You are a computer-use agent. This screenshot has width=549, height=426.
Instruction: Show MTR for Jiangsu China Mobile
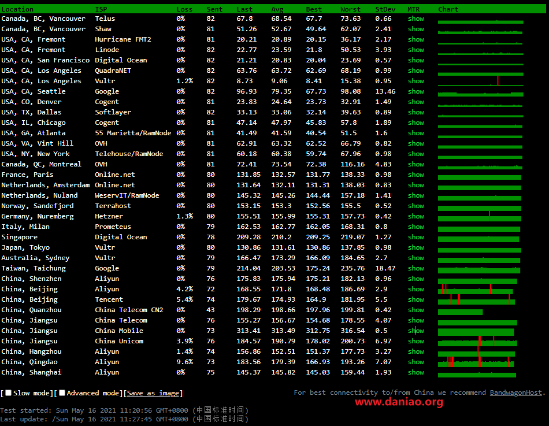[x=416, y=331]
